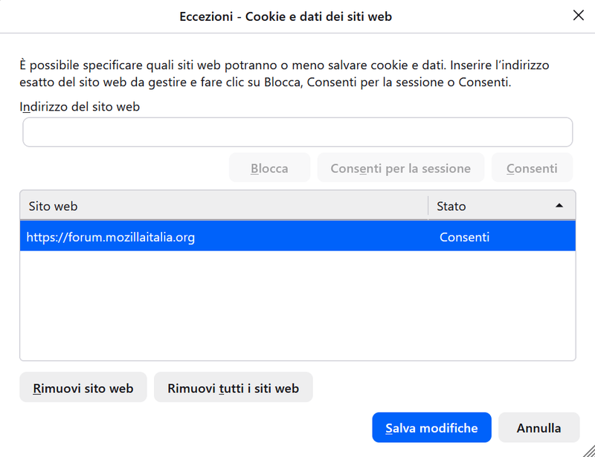The height and width of the screenshot is (457, 595).
Task: Click the description paragraph about cookie e dati
Action: 284,74
